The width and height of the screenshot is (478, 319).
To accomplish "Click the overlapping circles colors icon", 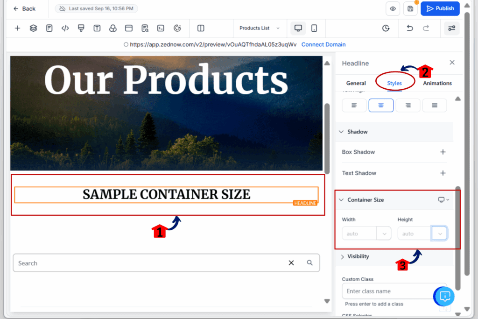I will pos(113,28).
